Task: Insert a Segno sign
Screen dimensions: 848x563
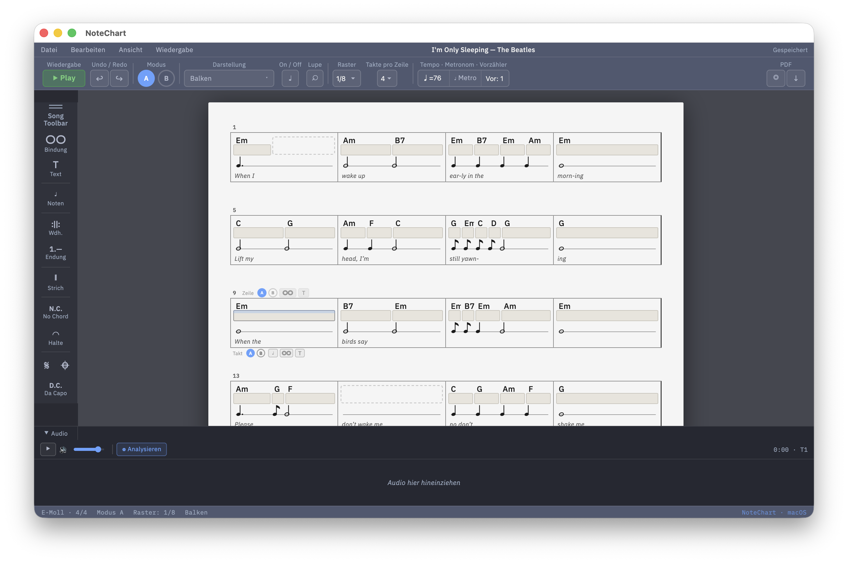Action: point(47,365)
